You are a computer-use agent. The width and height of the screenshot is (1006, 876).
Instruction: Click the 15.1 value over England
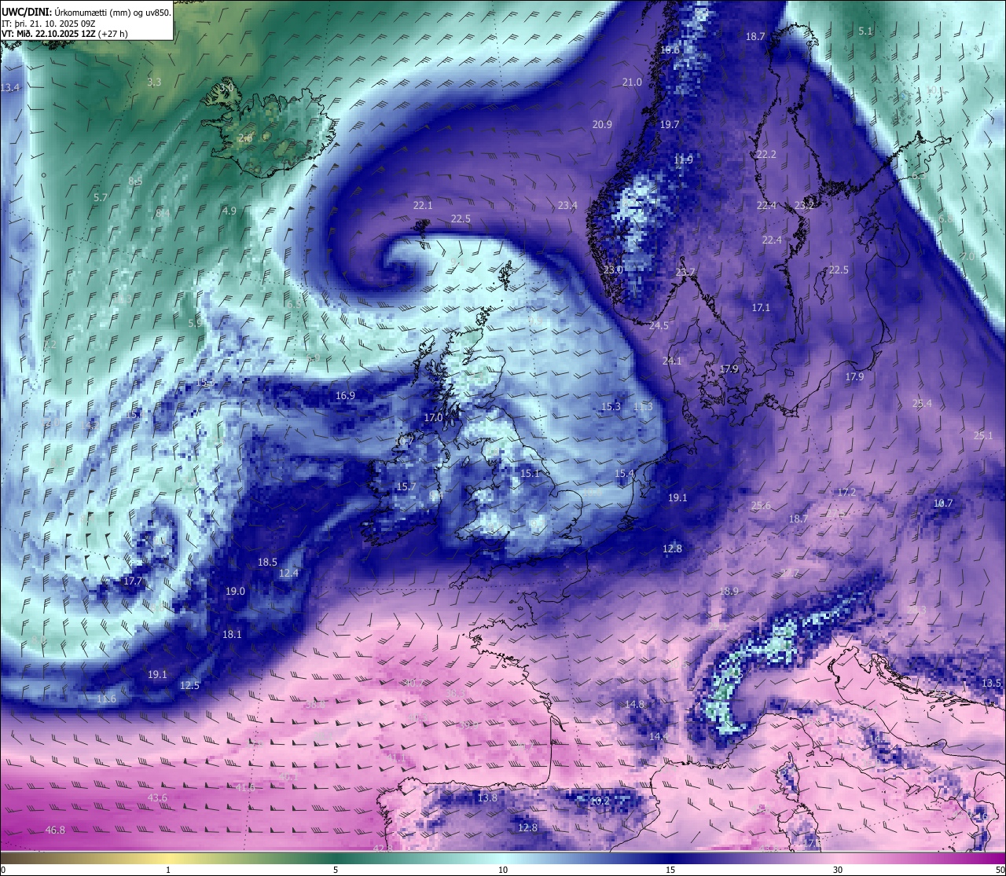[x=531, y=473]
